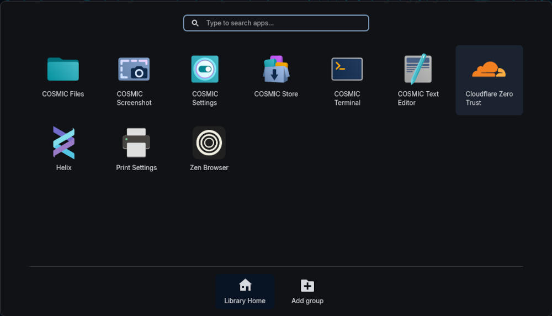Open COSMIC Text Editor pen icon

[x=418, y=69]
